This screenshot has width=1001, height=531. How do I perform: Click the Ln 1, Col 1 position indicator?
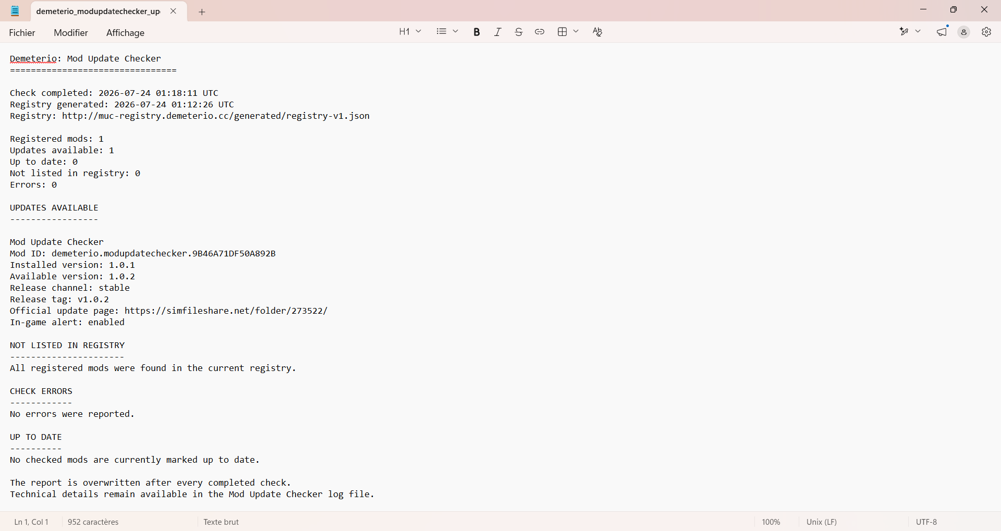coord(31,522)
